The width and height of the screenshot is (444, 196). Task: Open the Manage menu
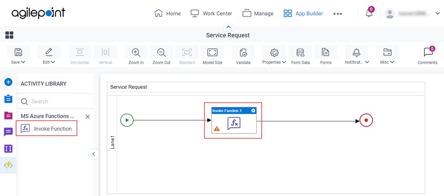258,13
